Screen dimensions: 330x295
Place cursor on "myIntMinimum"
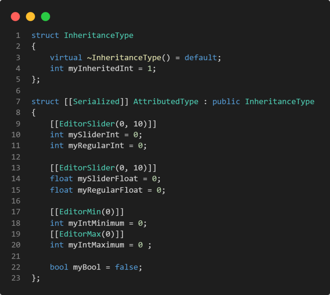[x=96, y=223]
